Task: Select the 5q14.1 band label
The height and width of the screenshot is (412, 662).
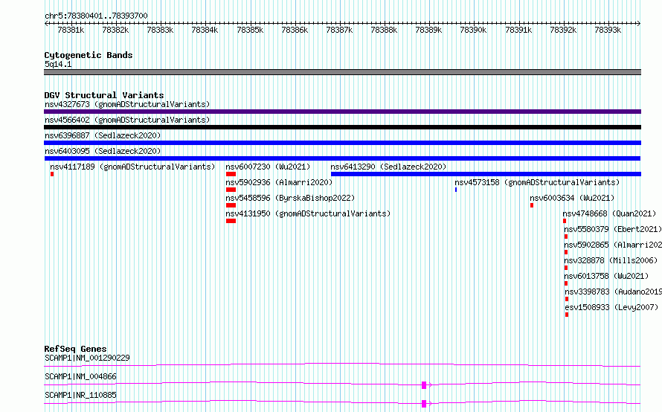Action: [58, 64]
